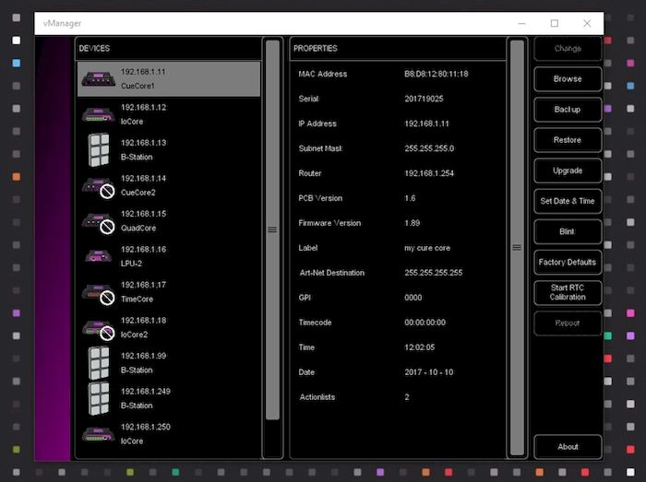Click the Change button
646x482 pixels.
[x=568, y=49]
